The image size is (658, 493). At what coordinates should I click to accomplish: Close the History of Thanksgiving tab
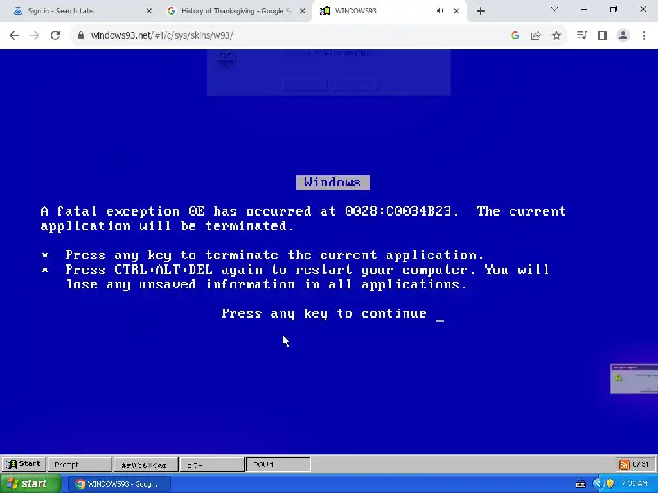point(303,11)
